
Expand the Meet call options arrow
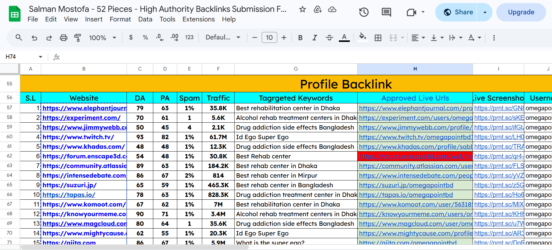[x=423, y=12]
